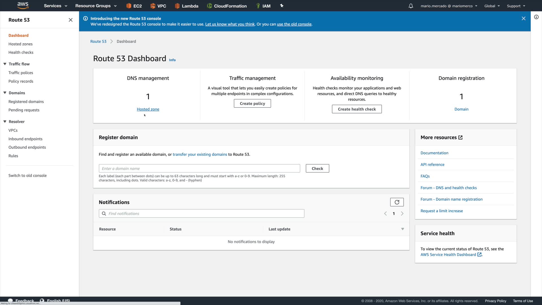This screenshot has height=305, width=542.
Task: Click the pin favorites icon
Action: pyautogui.click(x=281, y=6)
